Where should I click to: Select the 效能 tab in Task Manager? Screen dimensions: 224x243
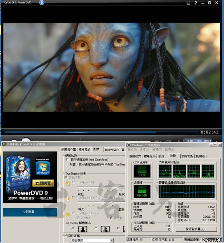173,156
